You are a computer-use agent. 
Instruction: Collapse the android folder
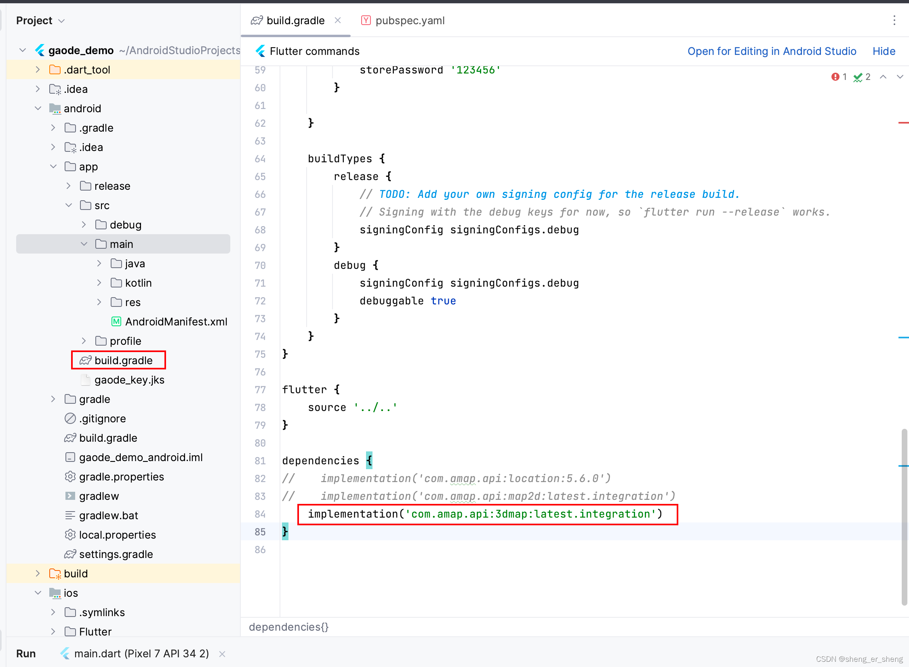[x=38, y=109]
